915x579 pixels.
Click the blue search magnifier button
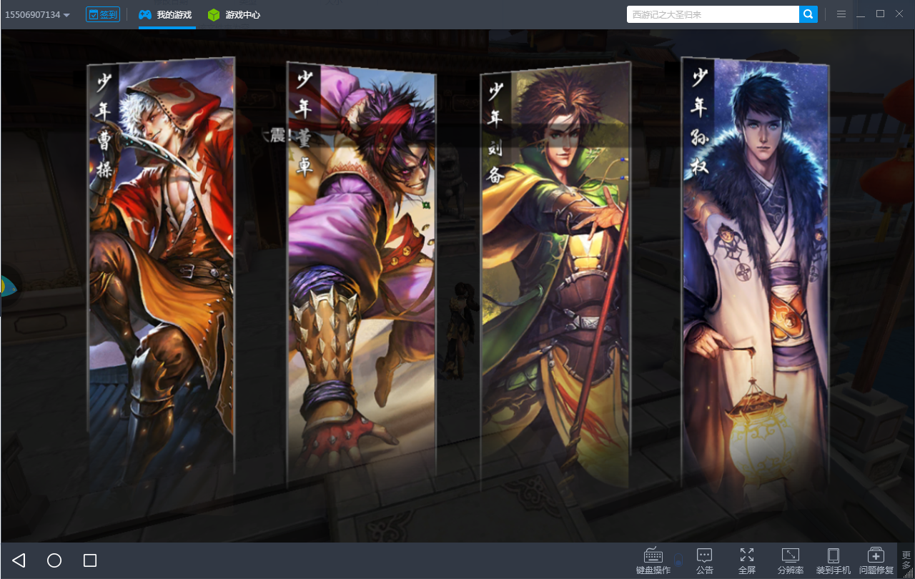click(x=808, y=14)
